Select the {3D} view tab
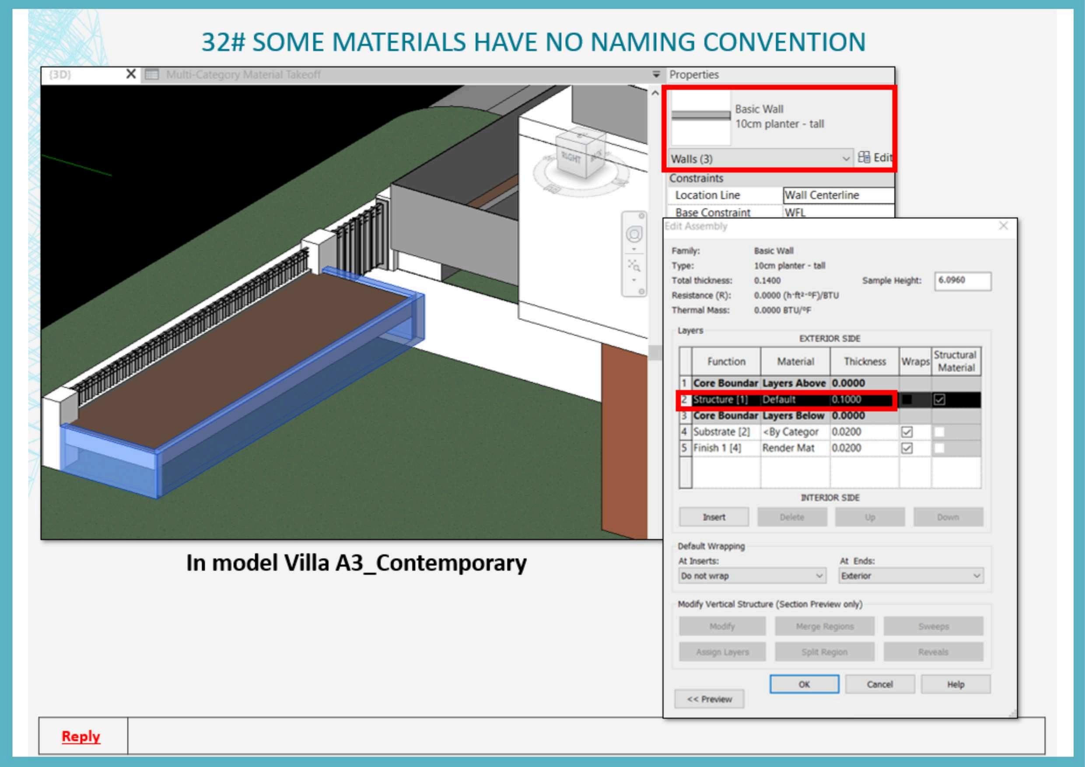1085x767 pixels. [x=60, y=75]
